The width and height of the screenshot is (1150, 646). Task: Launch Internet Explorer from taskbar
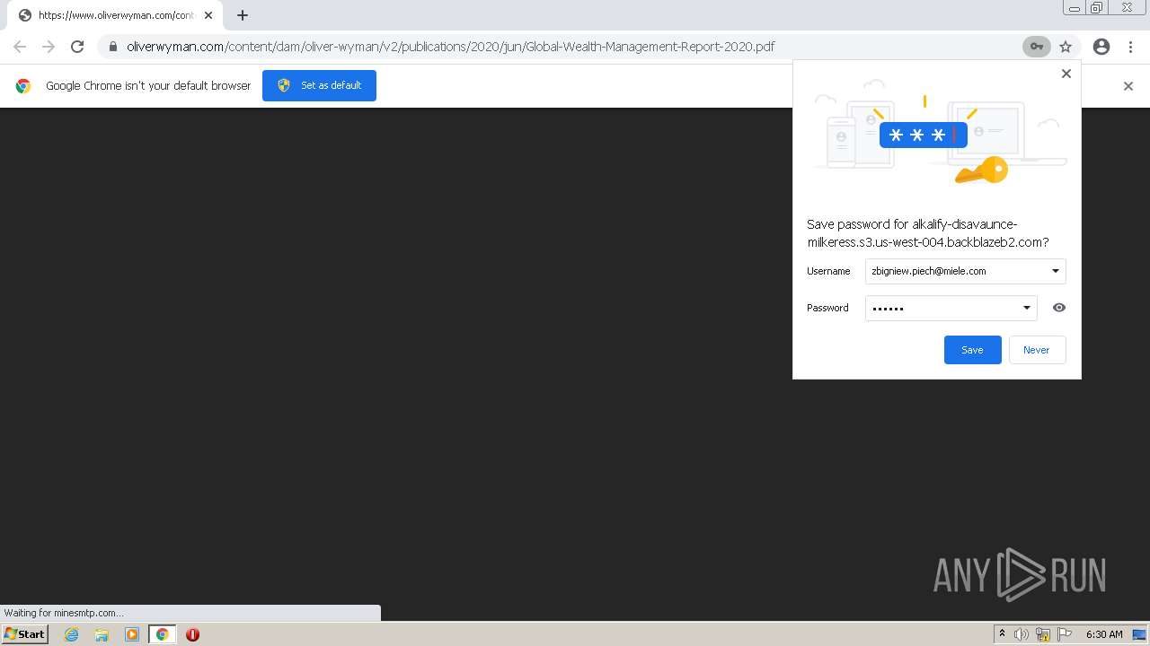[x=72, y=634]
